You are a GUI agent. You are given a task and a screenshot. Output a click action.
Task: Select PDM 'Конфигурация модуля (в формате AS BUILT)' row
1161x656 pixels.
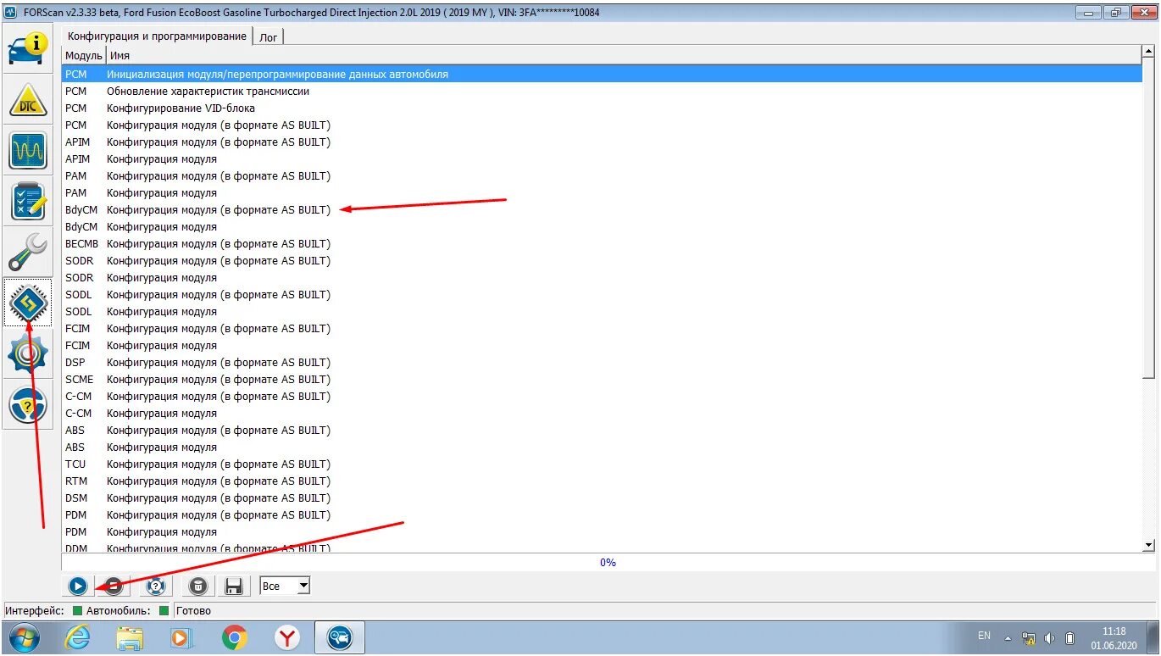coord(602,514)
